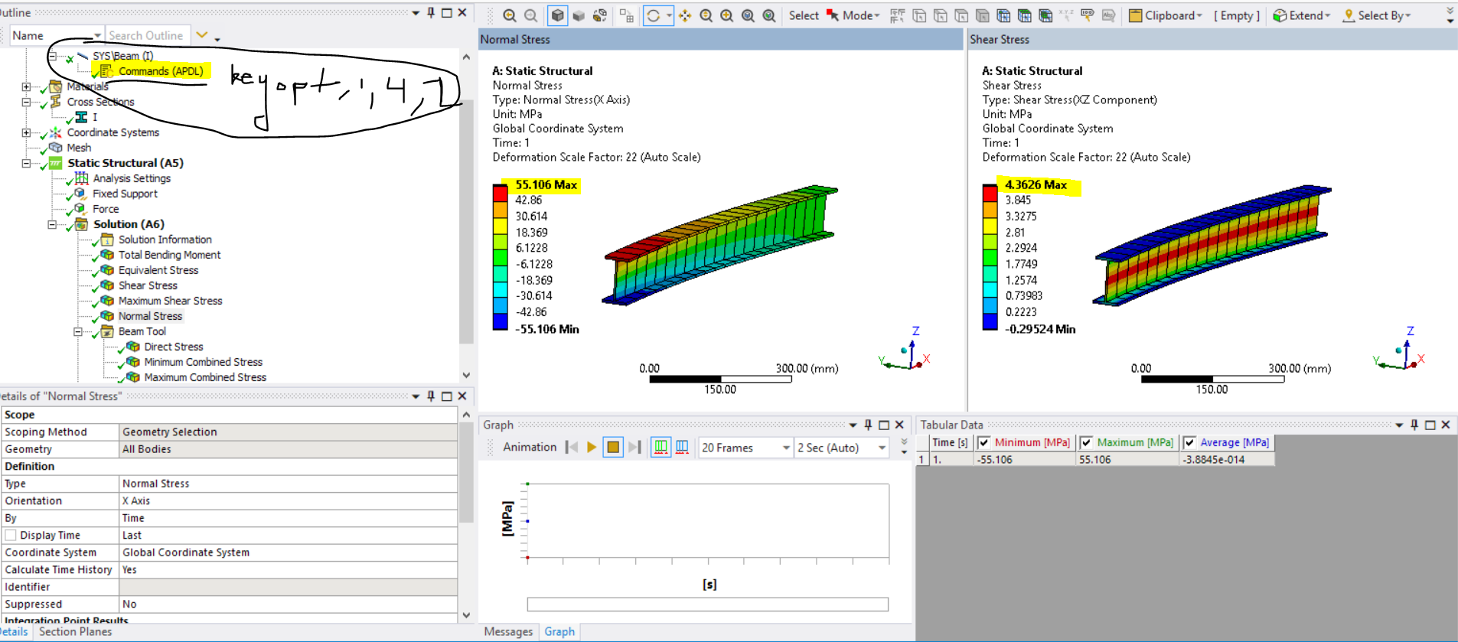Collapse the Beam Tool tree node
Viewport: 1458px width, 642px height.
[78, 331]
